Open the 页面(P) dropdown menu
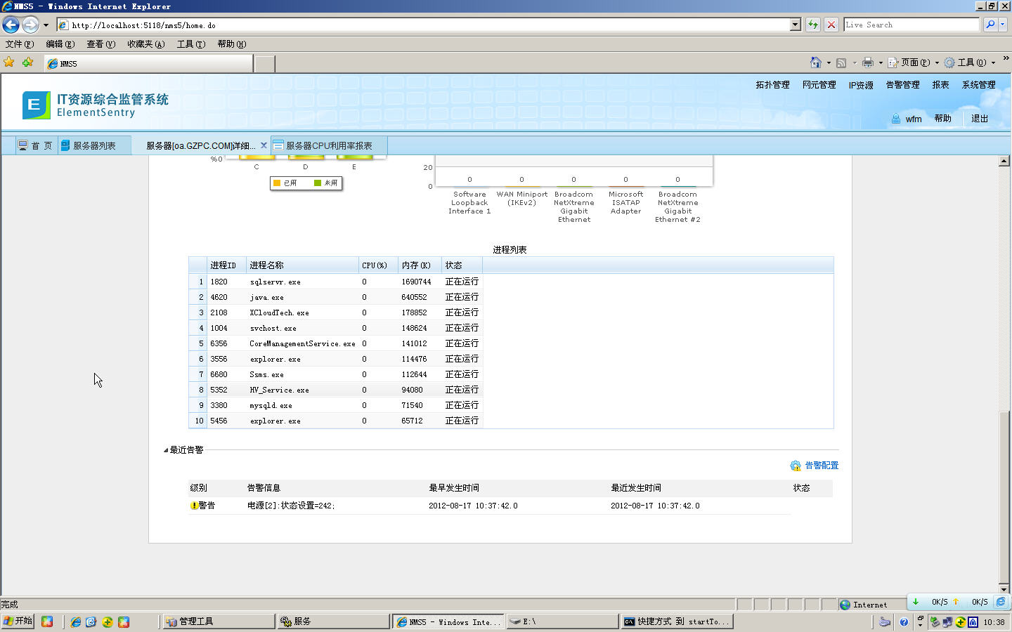Image resolution: width=1012 pixels, height=632 pixels. click(x=914, y=62)
